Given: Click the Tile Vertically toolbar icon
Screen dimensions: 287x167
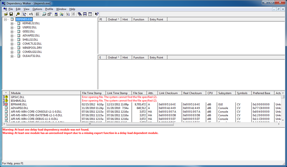Looking at the screenshot, I should tap(90, 14).
